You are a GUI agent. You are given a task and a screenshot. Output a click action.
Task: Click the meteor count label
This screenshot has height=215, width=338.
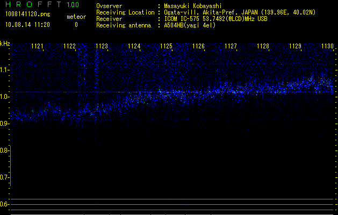(x=76, y=17)
